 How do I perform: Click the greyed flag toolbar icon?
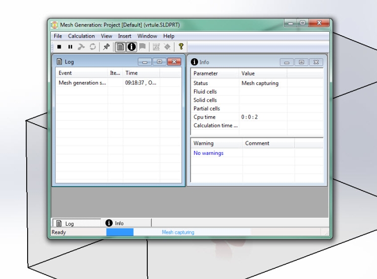tap(142, 46)
